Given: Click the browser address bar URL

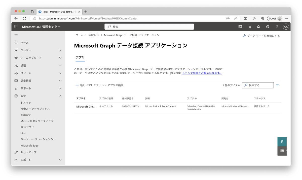Looking at the screenshot, I should point(88,18).
